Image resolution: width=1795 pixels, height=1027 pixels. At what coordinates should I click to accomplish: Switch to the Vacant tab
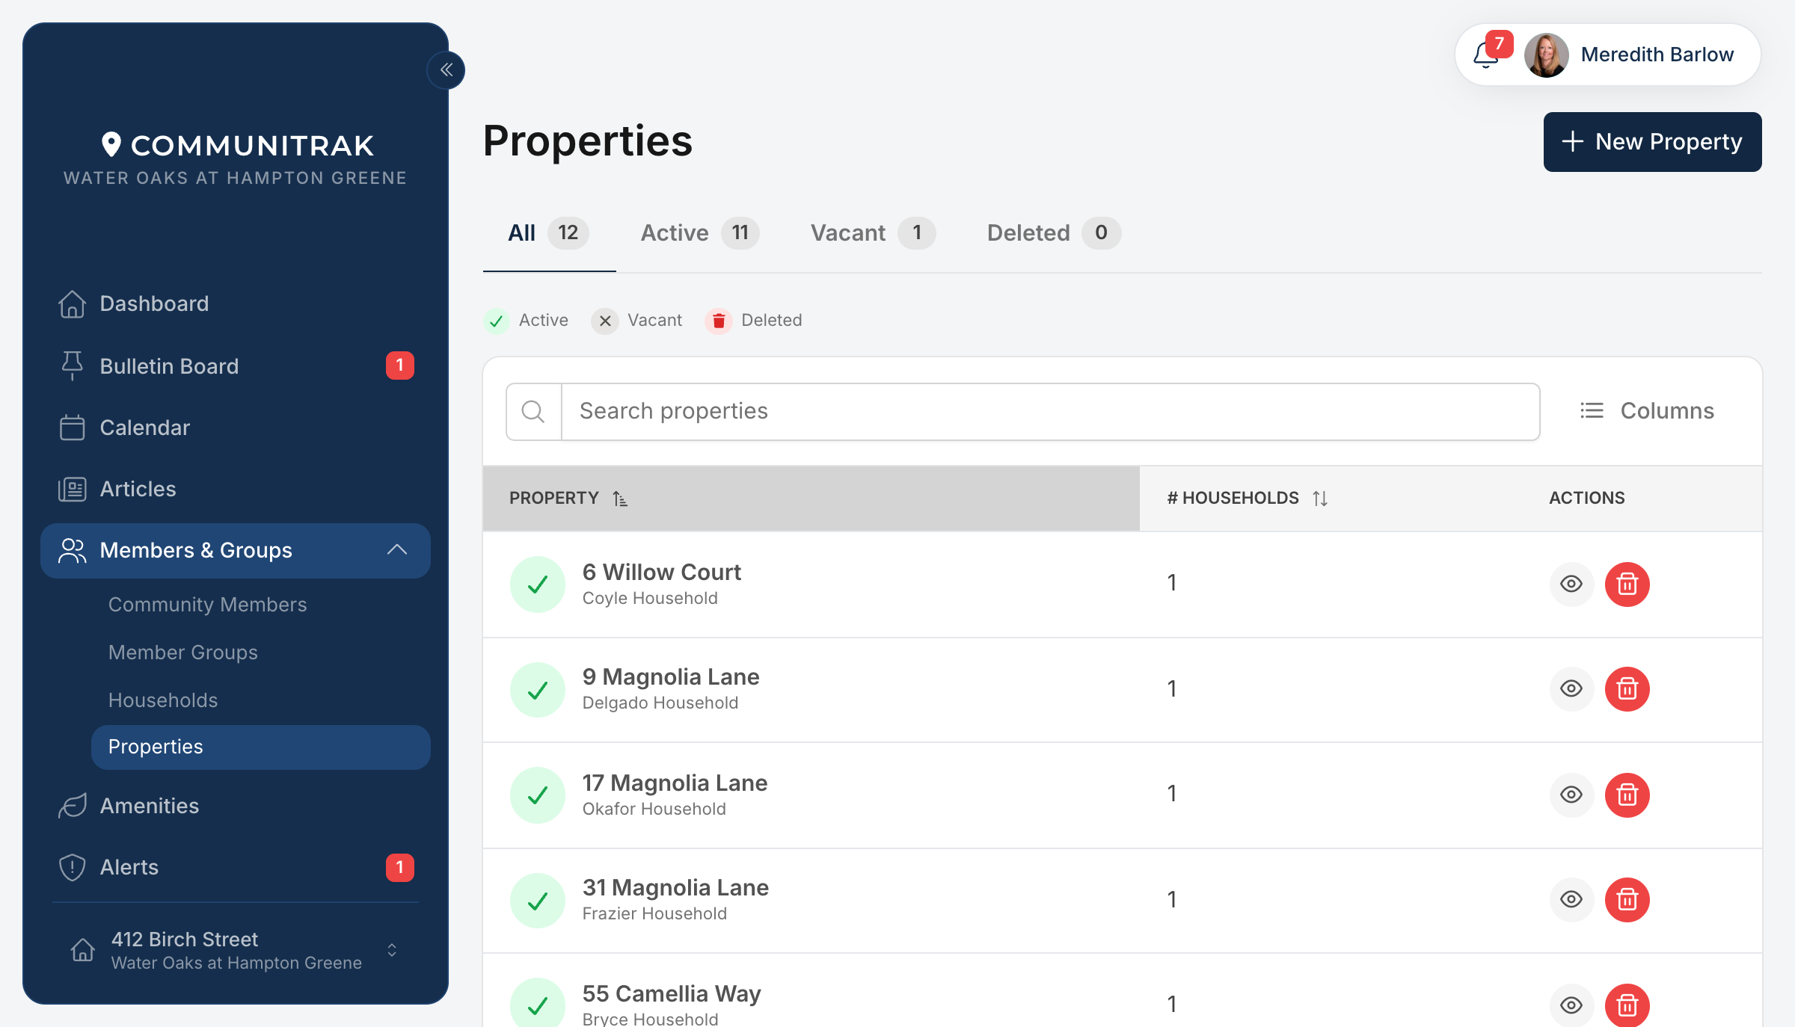click(872, 233)
